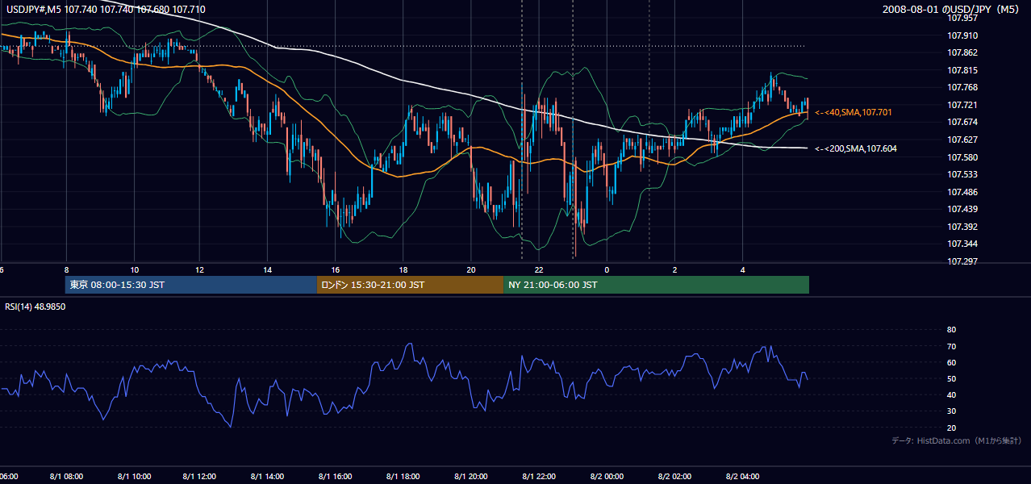Click the RSI 20 level label
Viewport: 1031px width, 484px height.
pyautogui.click(x=951, y=428)
